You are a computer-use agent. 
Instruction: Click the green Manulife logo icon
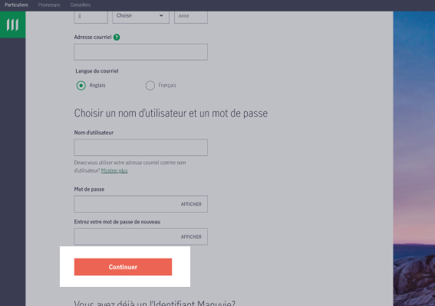(x=12, y=24)
